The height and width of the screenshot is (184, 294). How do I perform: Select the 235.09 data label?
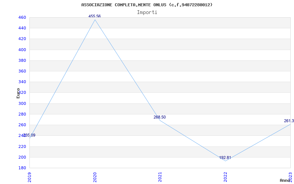click(29, 135)
